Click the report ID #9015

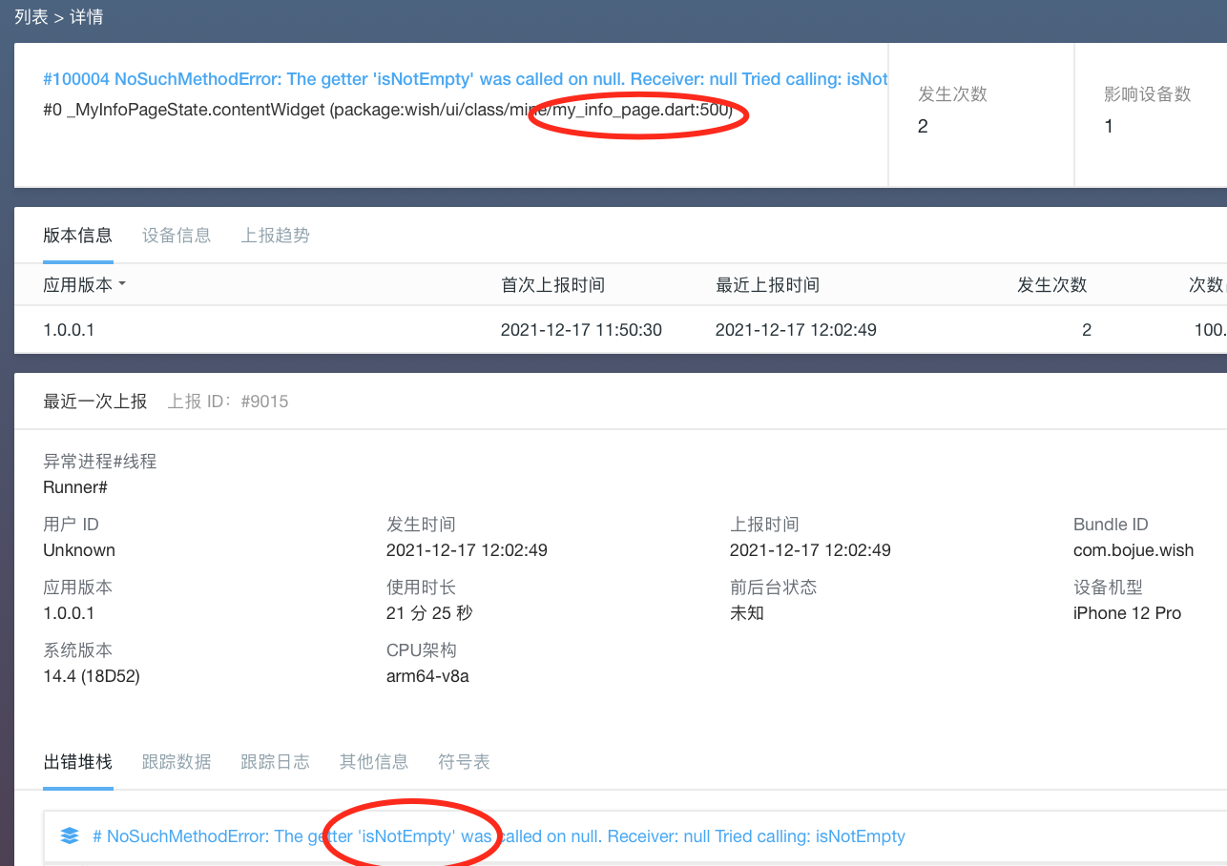click(264, 402)
